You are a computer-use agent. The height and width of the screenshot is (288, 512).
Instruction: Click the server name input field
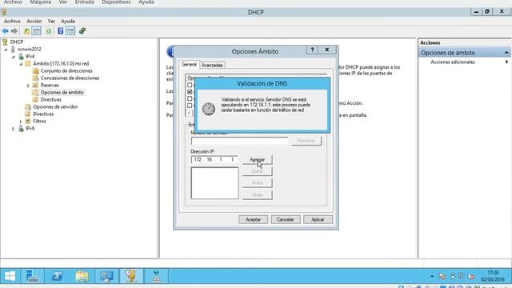pyautogui.click(x=239, y=141)
